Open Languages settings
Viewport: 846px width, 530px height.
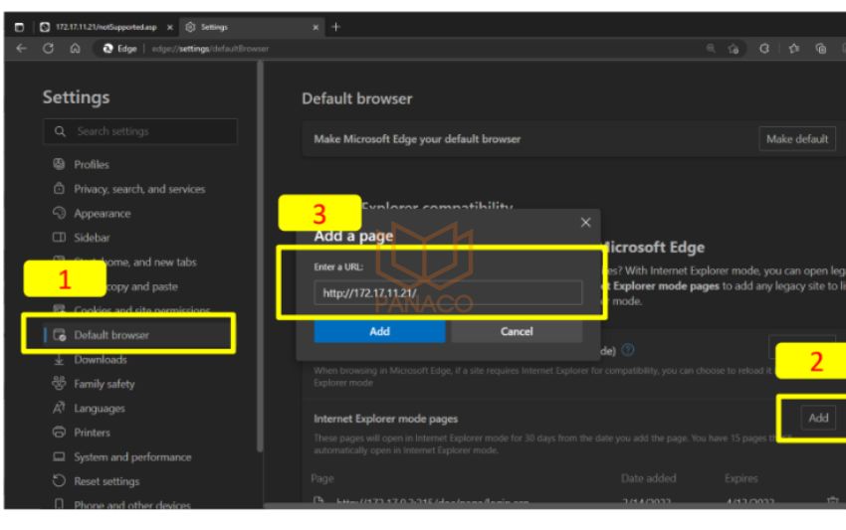[x=100, y=408]
